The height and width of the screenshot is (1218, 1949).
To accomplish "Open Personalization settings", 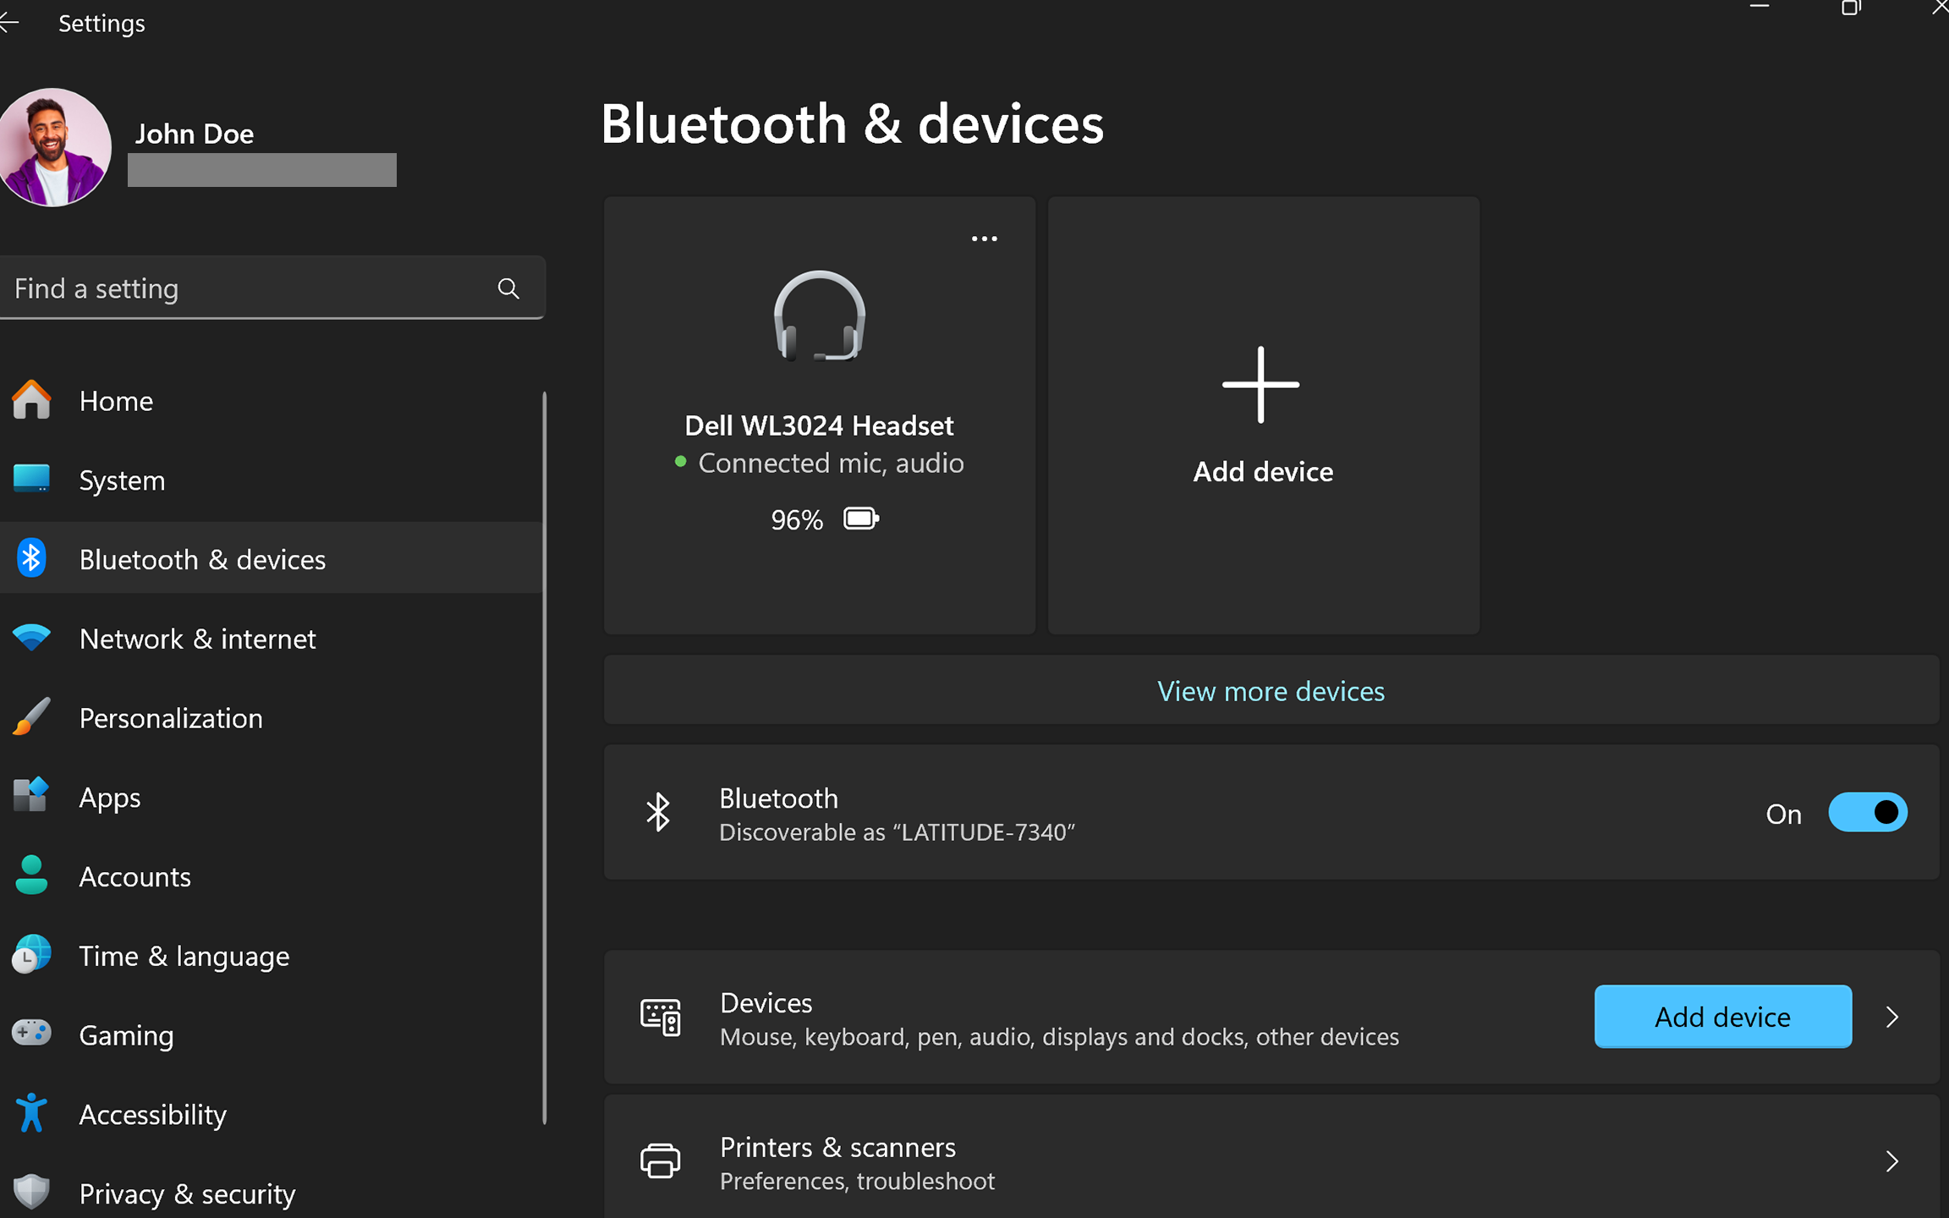I will point(271,718).
